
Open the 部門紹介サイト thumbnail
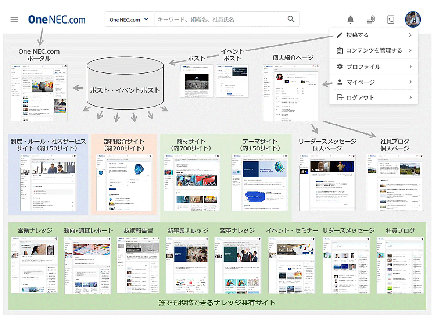pyautogui.click(x=124, y=182)
